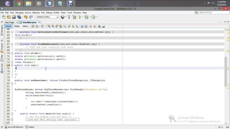Open the Source menu

(x=28, y=13)
